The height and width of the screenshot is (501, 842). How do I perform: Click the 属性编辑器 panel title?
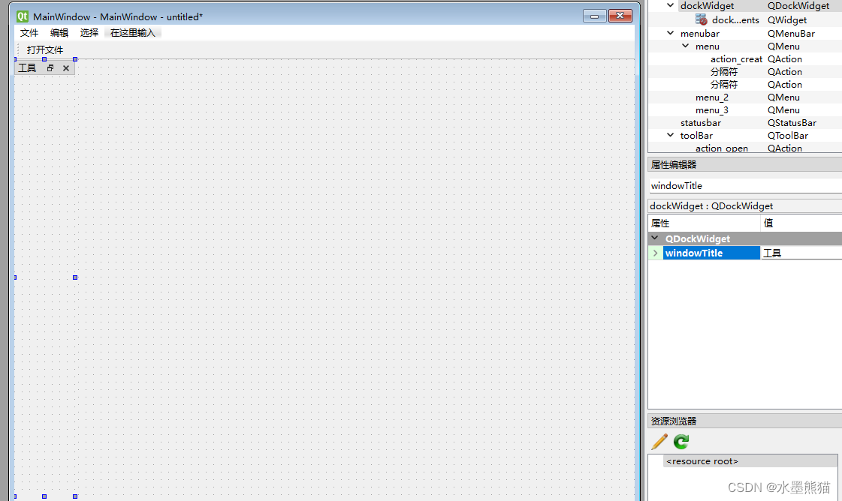coord(674,165)
